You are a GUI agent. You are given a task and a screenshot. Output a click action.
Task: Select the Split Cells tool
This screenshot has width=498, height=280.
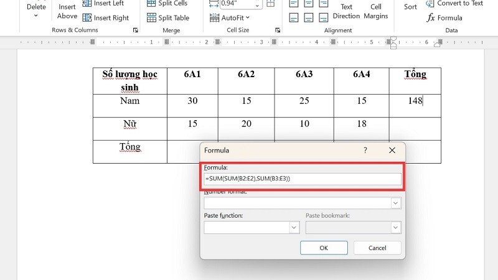[151, 3]
